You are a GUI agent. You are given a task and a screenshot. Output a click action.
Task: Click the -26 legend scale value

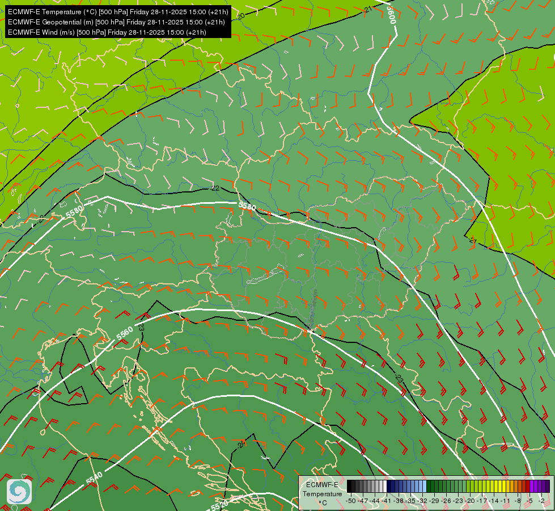click(446, 501)
